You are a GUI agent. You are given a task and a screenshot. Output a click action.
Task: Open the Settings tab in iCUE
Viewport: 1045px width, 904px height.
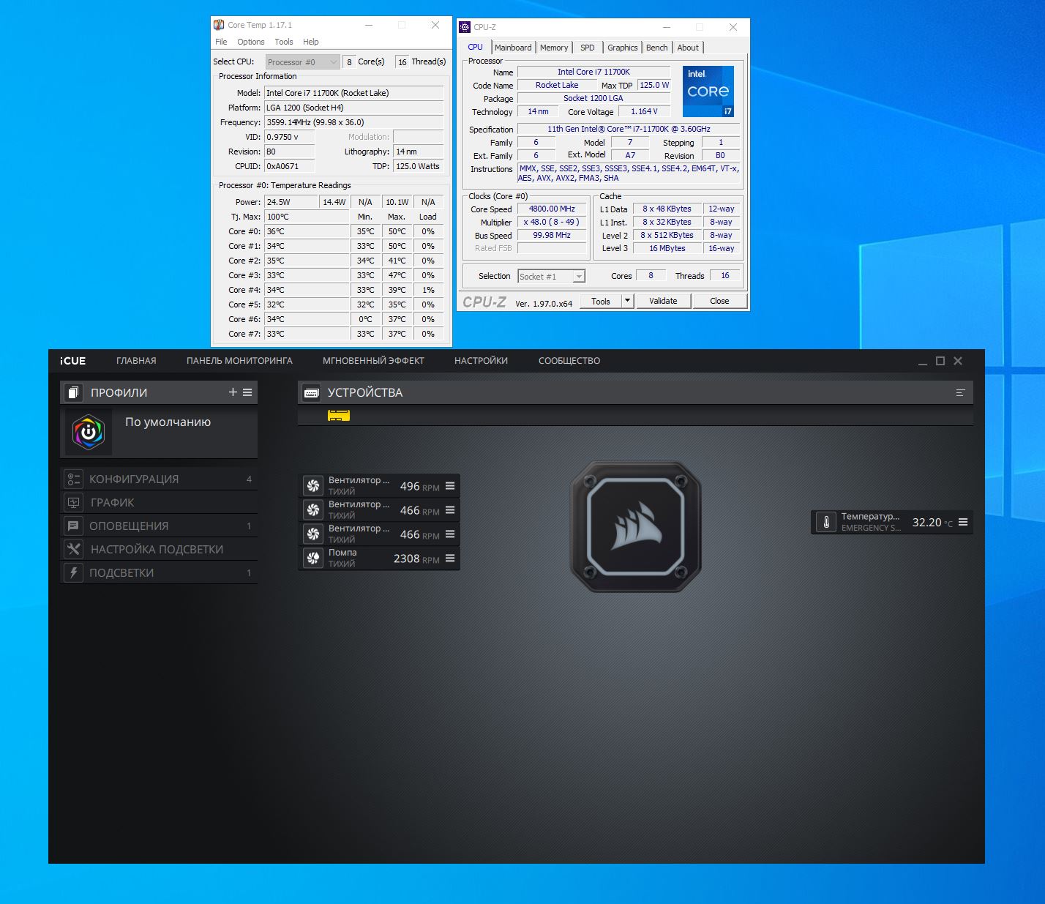click(481, 361)
